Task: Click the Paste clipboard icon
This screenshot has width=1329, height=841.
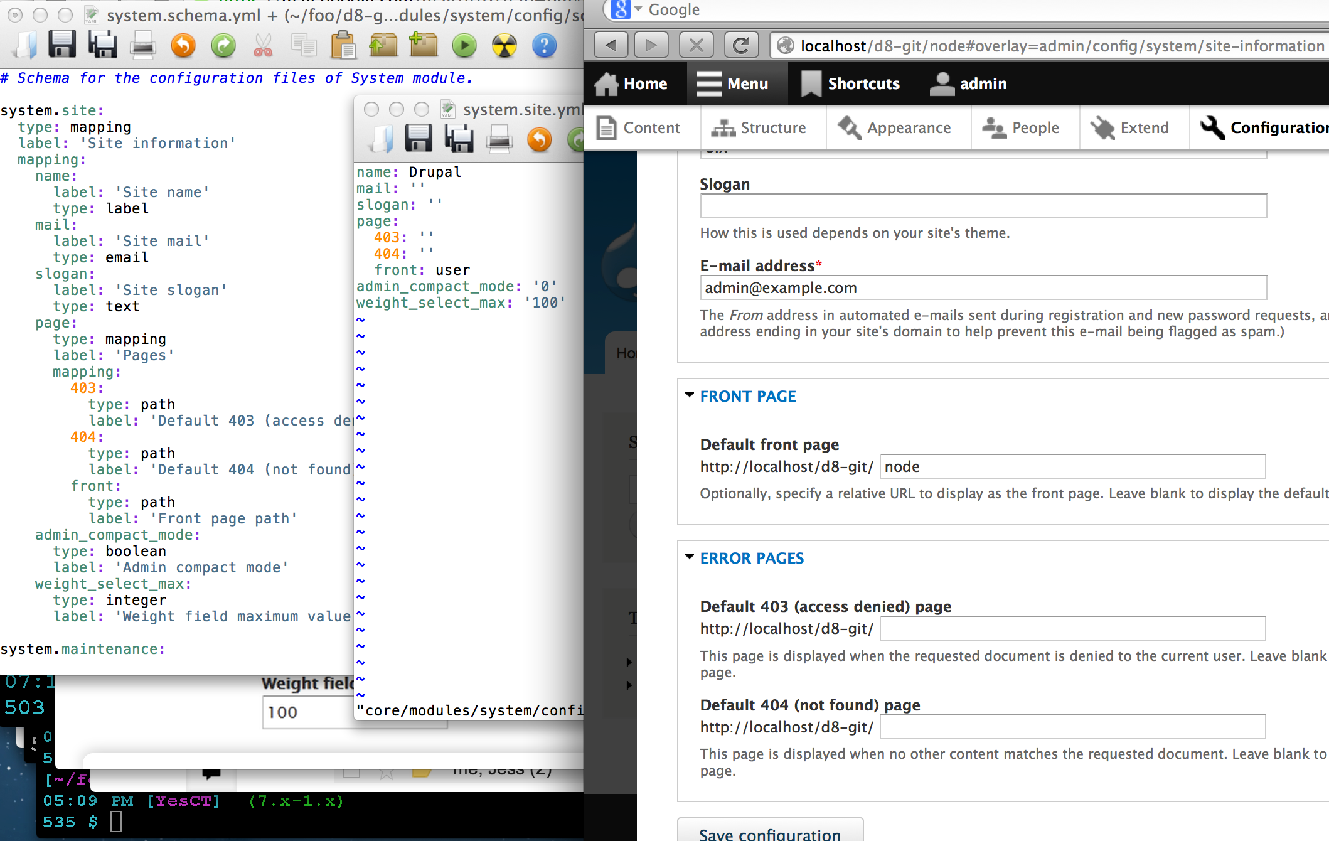Action: point(343,45)
